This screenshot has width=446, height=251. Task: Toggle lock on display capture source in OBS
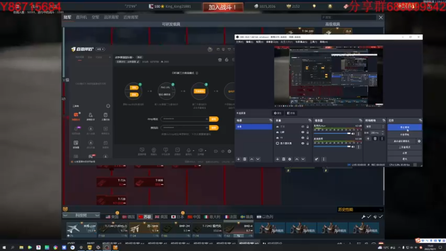pos(308,143)
